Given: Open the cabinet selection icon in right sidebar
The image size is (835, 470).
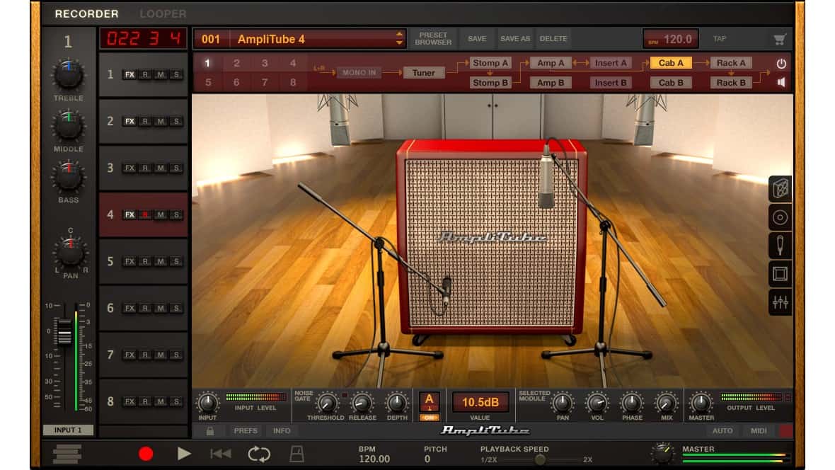Looking at the screenshot, I should pos(781,189).
